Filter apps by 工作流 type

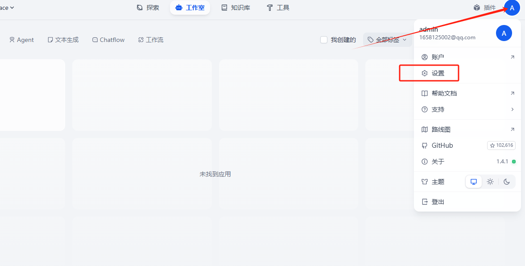tap(151, 40)
